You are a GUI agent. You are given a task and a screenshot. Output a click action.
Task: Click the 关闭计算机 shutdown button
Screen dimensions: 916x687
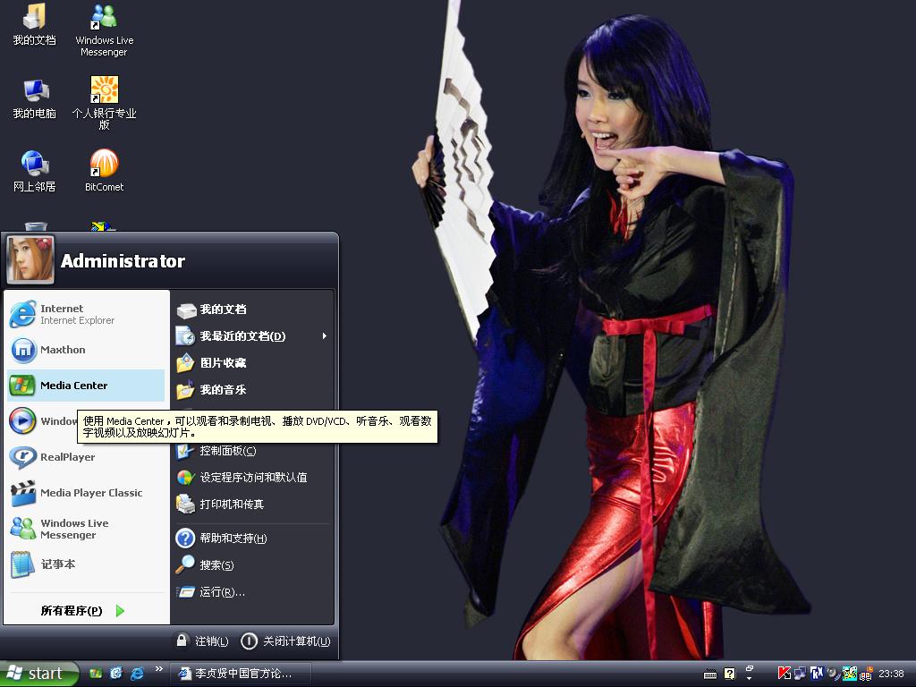(x=286, y=640)
